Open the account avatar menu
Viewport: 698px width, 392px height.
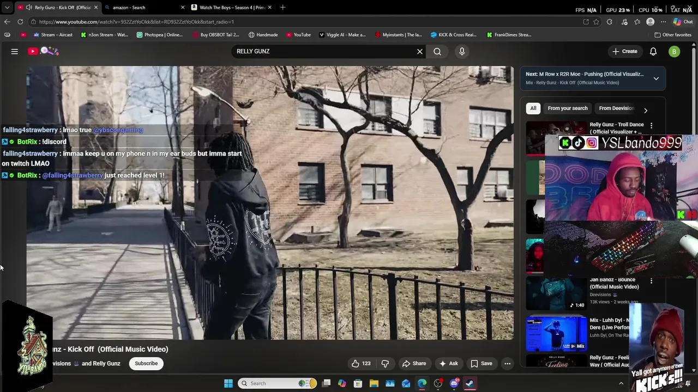675,51
